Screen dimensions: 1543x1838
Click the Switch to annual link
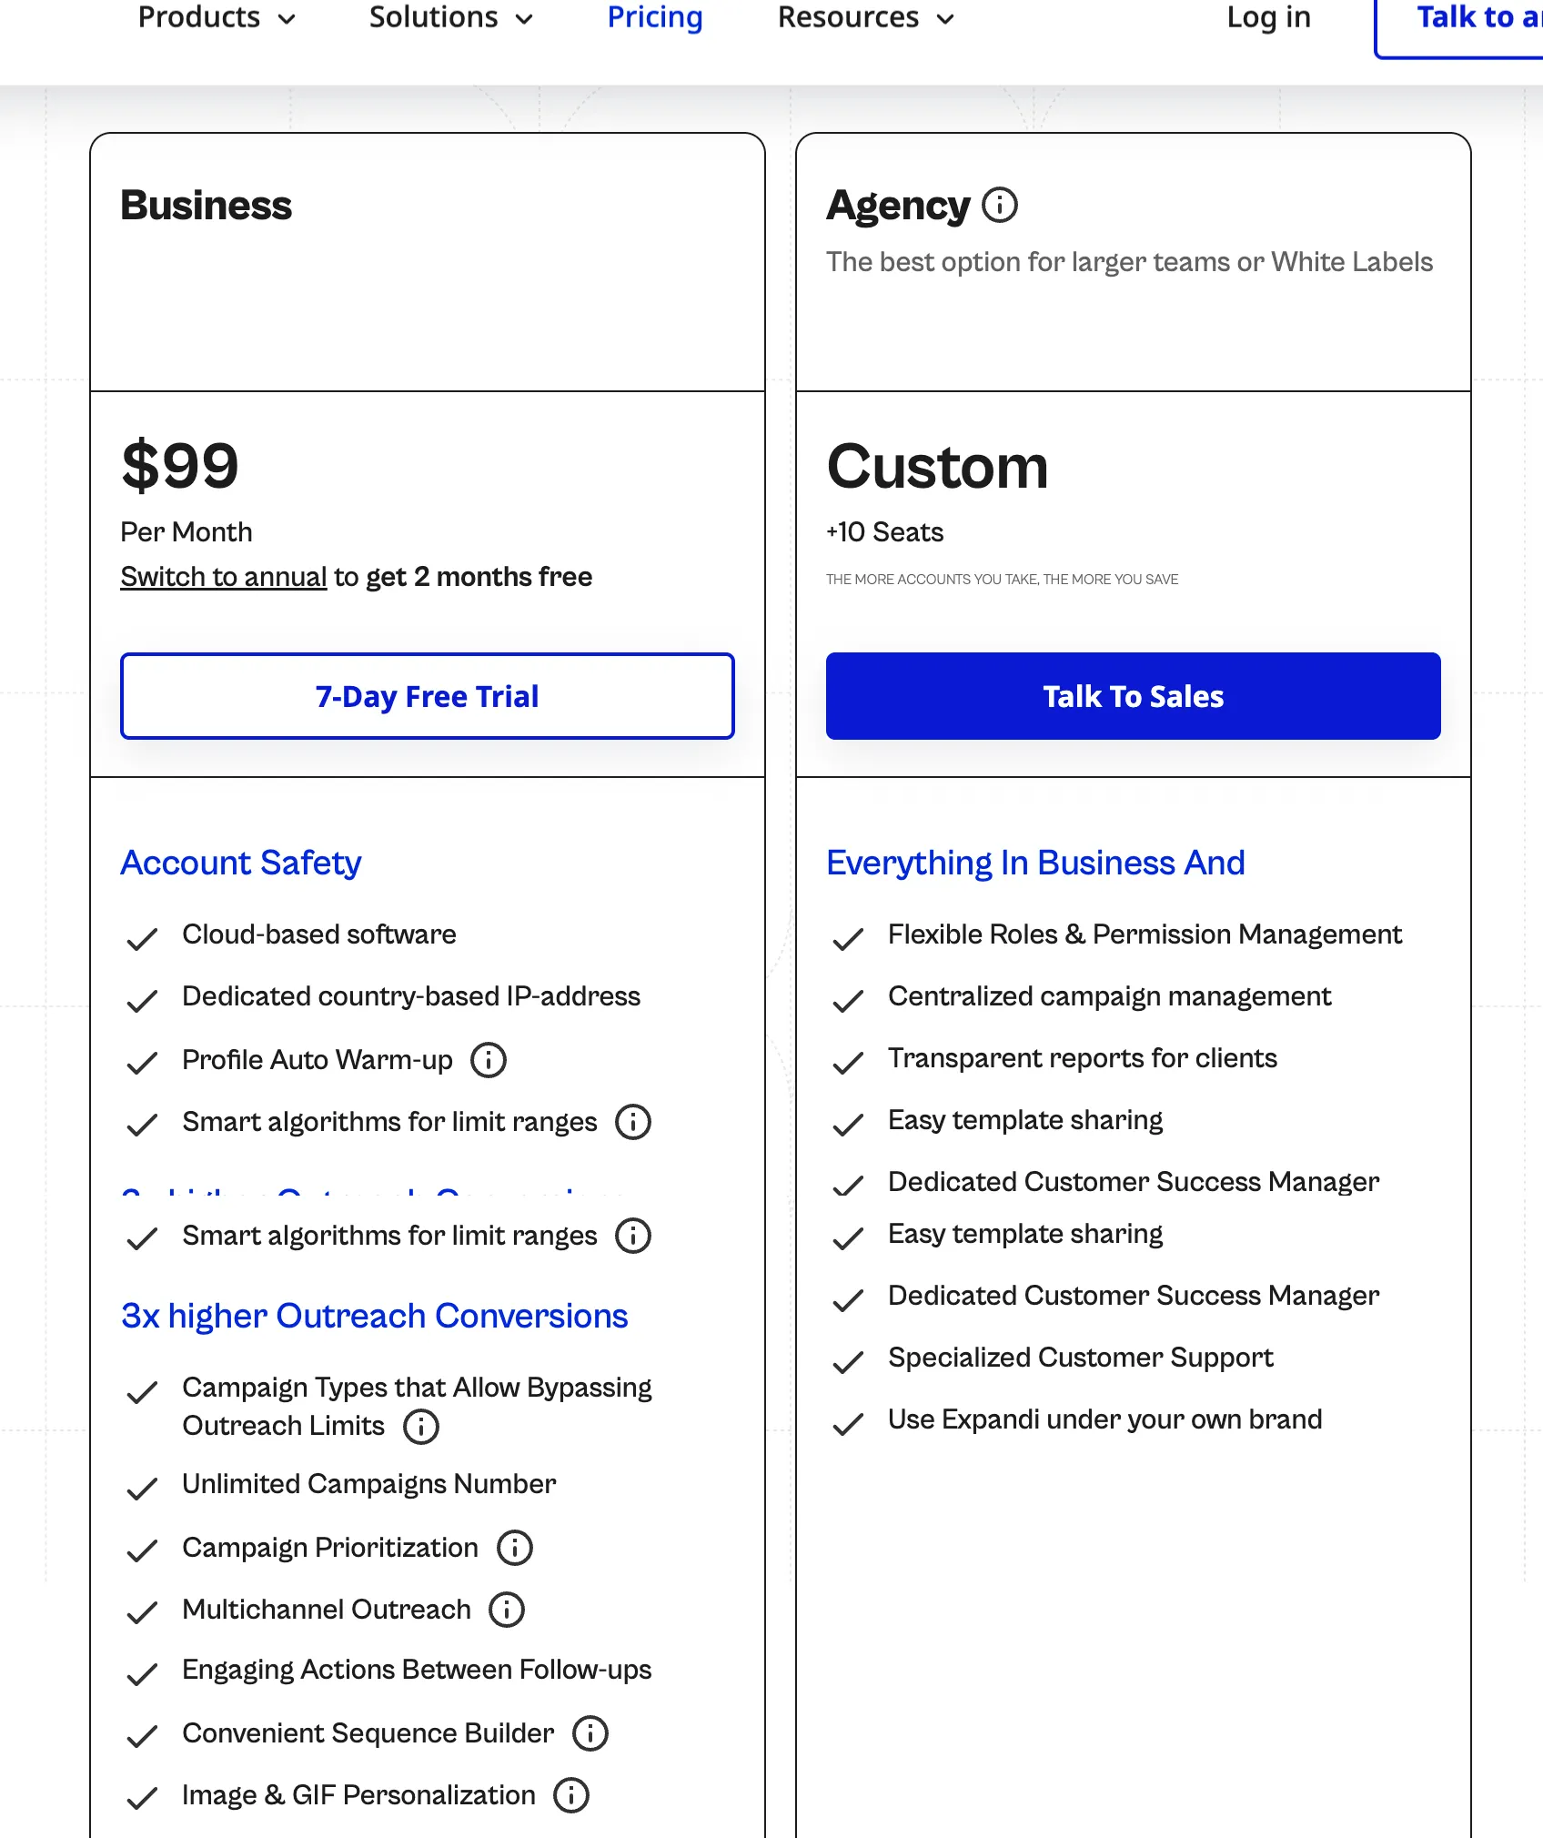pos(224,577)
